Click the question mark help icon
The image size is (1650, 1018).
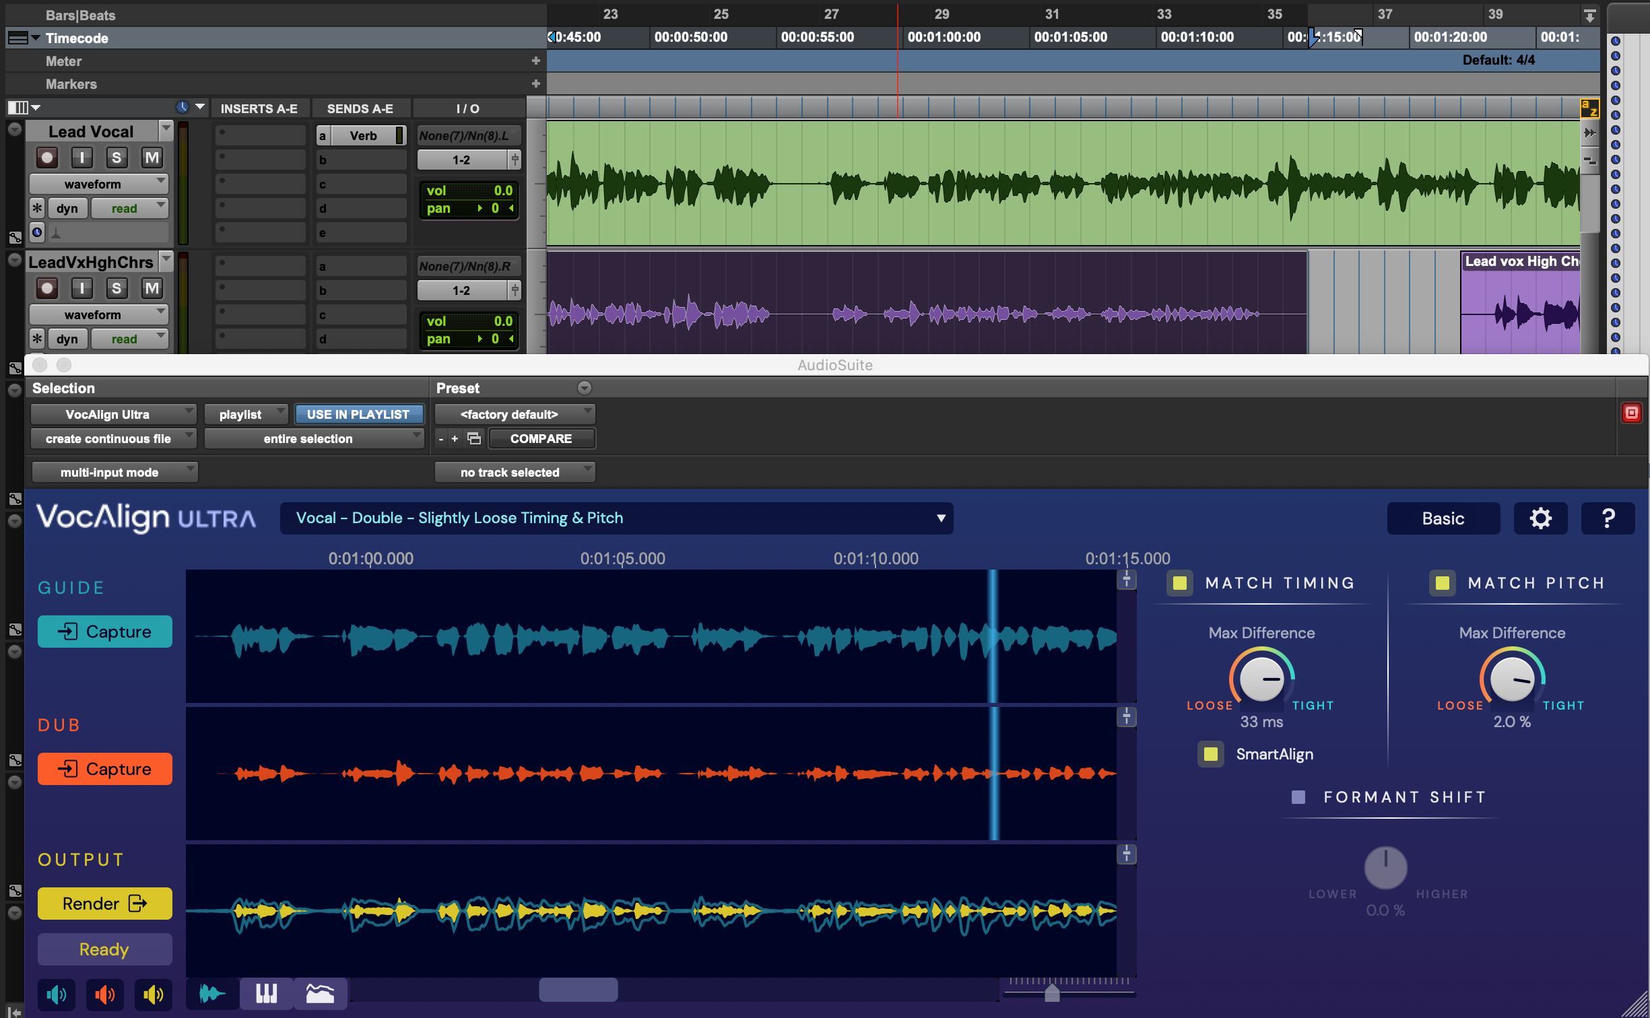[x=1607, y=518]
